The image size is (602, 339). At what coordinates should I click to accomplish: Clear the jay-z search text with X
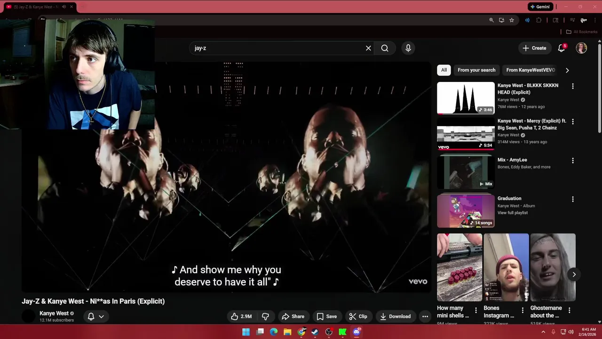368,48
